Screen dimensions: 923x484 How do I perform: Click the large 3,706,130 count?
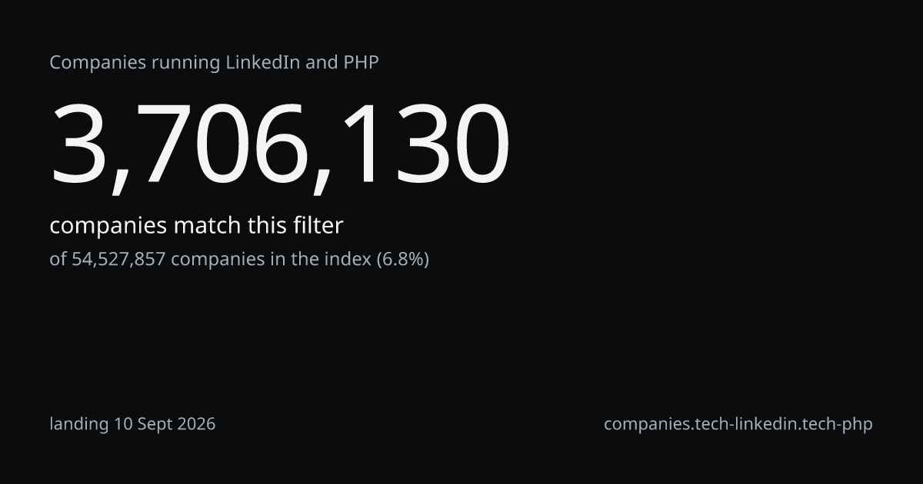tap(280, 146)
